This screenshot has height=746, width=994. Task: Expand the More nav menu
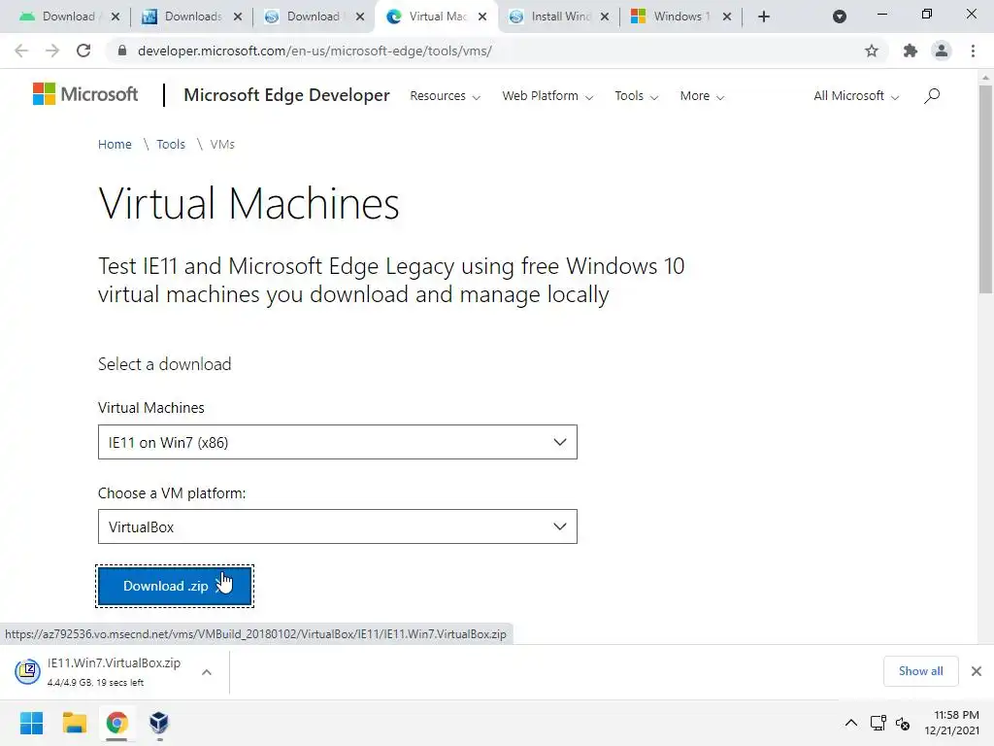(x=702, y=96)
